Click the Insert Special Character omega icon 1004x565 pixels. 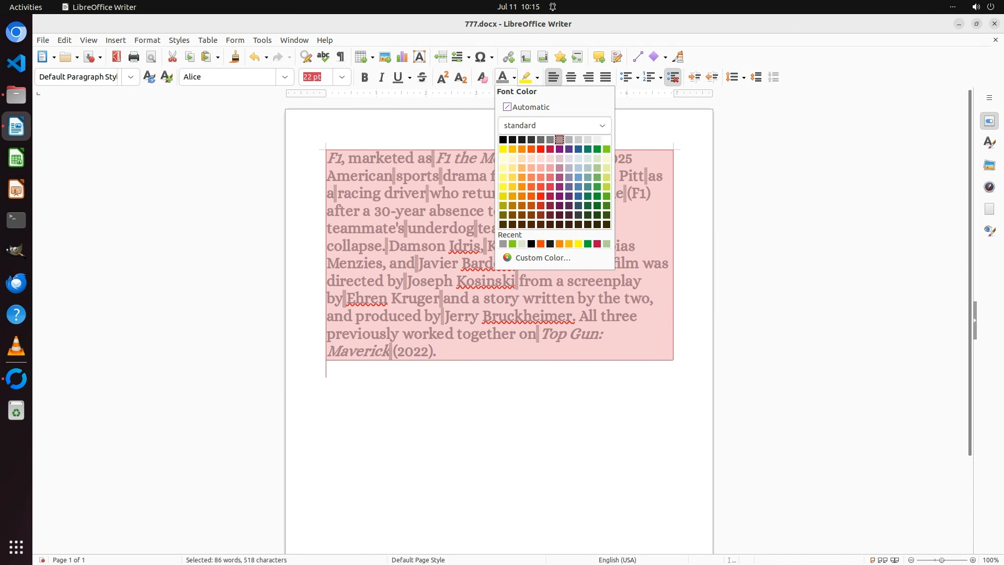coord(481,57)
